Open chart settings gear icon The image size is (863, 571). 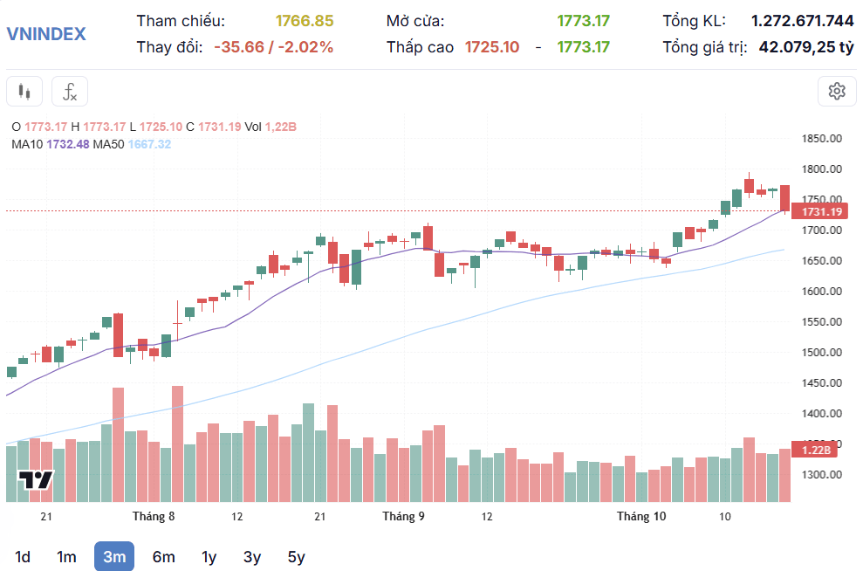coord(837,92)
